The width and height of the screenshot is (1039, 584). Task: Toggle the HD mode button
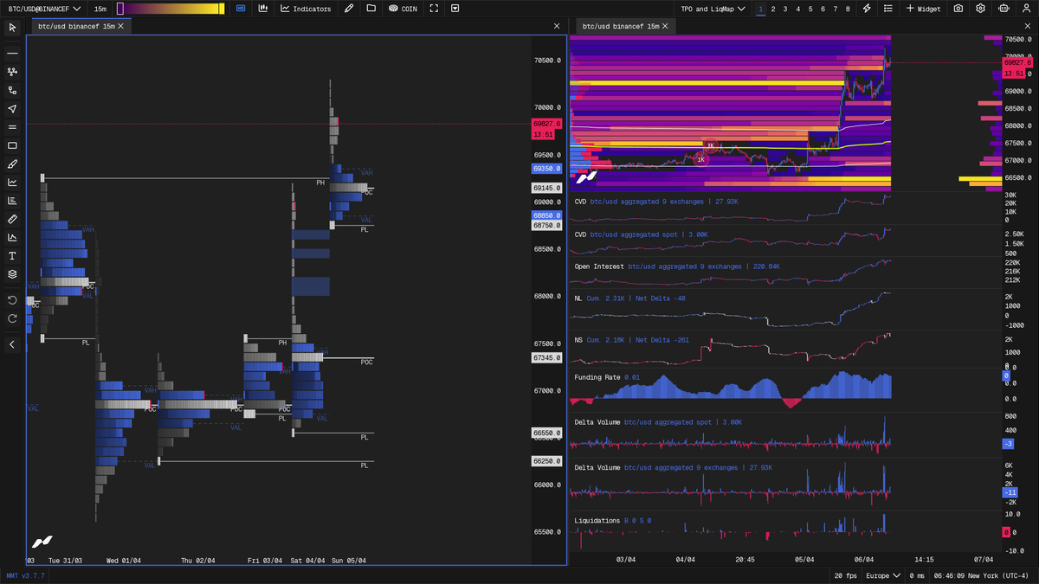tap(240, 9)
